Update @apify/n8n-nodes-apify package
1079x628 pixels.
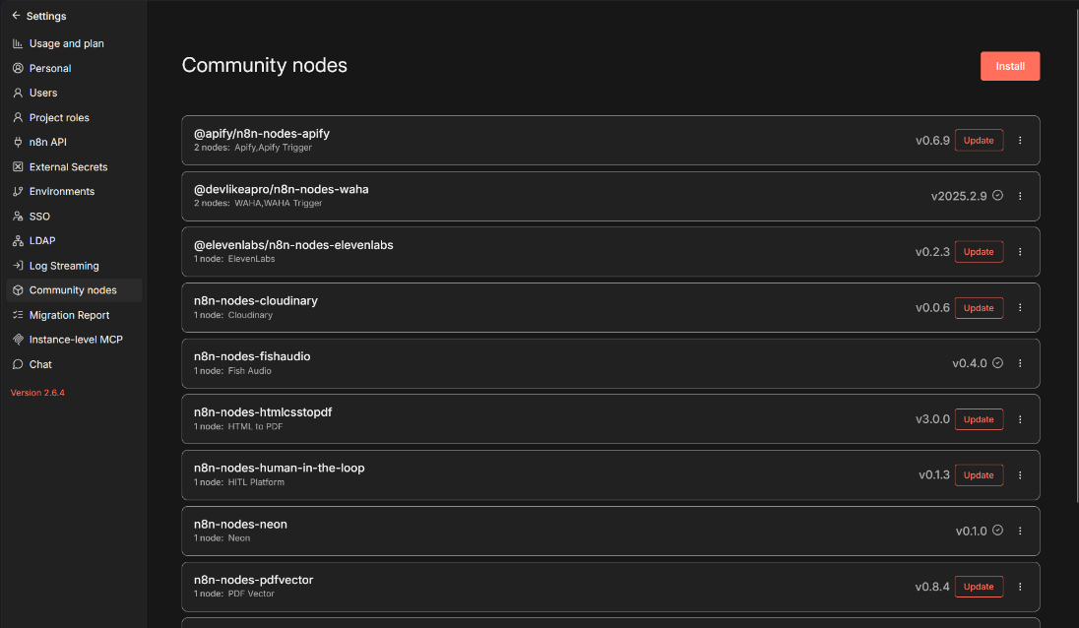[979, 141]
